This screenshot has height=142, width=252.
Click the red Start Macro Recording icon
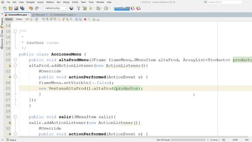click(x=85, y=19)
